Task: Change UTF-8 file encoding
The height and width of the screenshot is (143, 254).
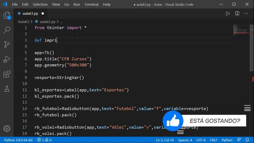Action: (201, 140)
